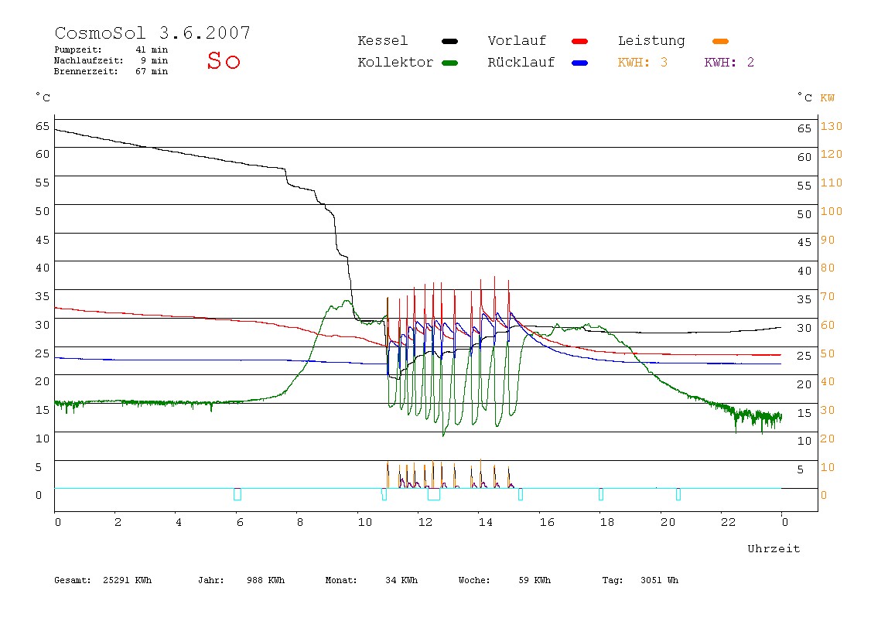Click the orange KW axis value "90"
This screenshot has height=628, width=888.
pos(828,240)
